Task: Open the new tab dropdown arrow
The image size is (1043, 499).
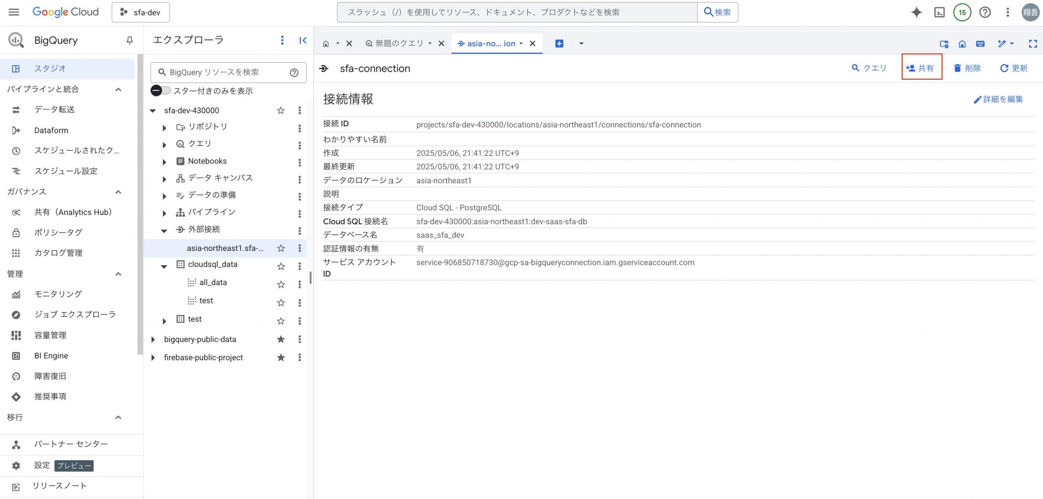Action: [581, 44]
